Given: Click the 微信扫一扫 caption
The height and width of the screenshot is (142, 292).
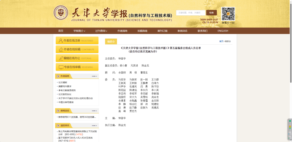Looking at the screenshot, I should click(228, 23).
